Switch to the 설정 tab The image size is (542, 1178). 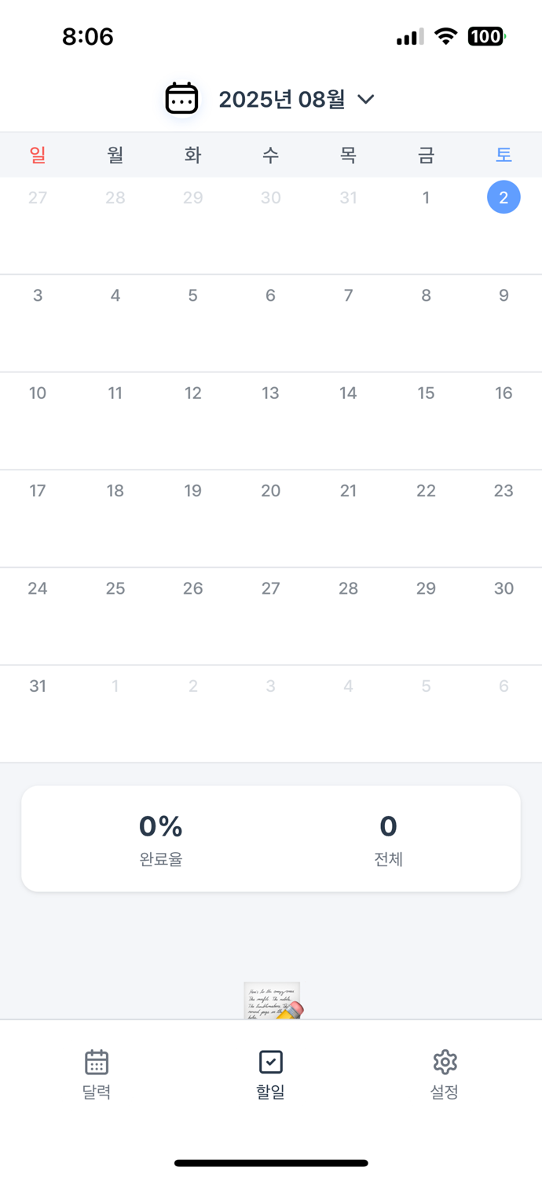click(445, 1072)
